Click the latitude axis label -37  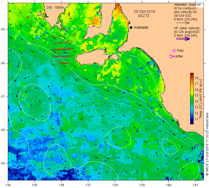click(2, 96)
